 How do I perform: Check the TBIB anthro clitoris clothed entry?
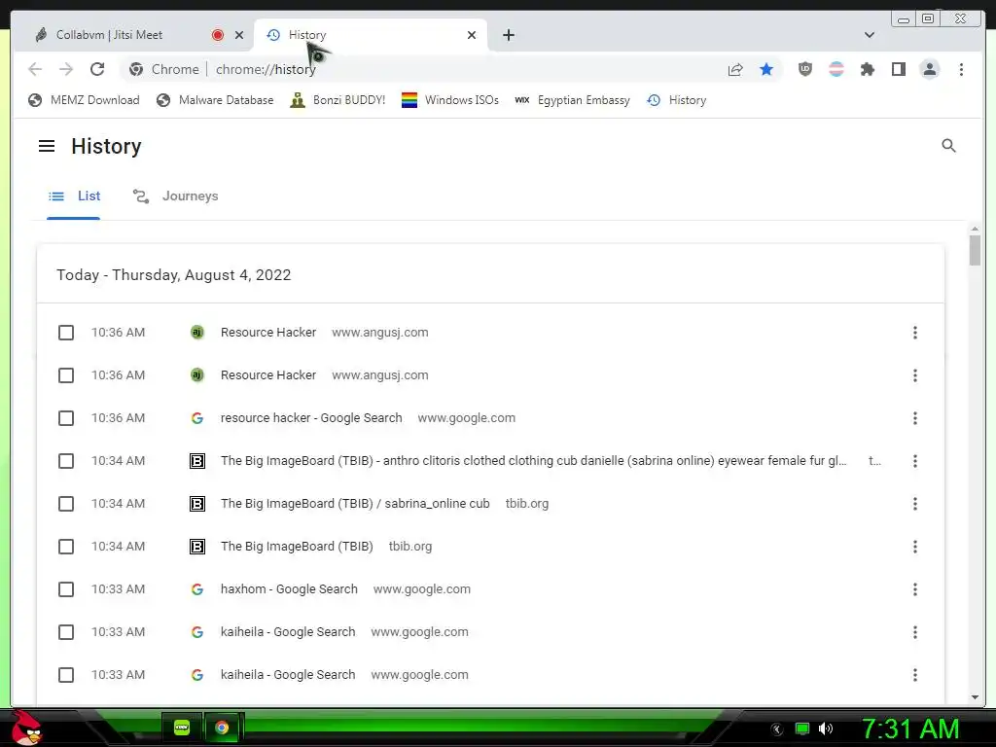66,461
